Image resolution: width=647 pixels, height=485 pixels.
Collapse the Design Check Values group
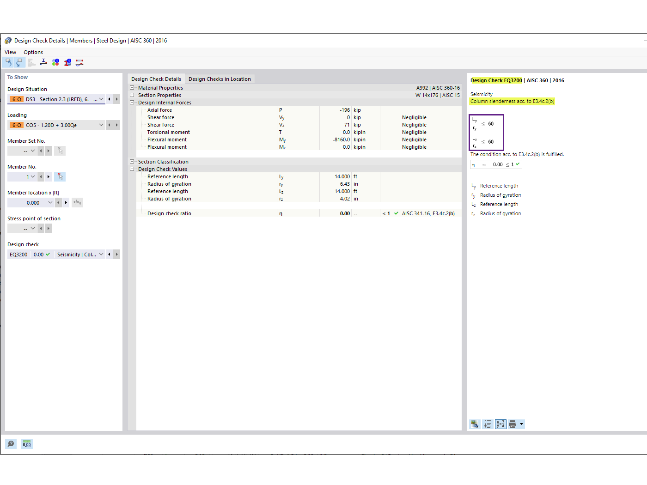click(x=132, y=169)
